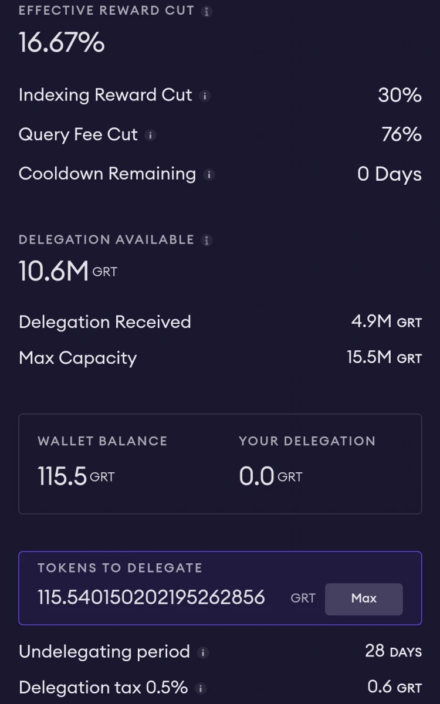Screen dimensions: 440x704
Task: Click the 76% query fee cut value
Action: click(x=401, y=134)
